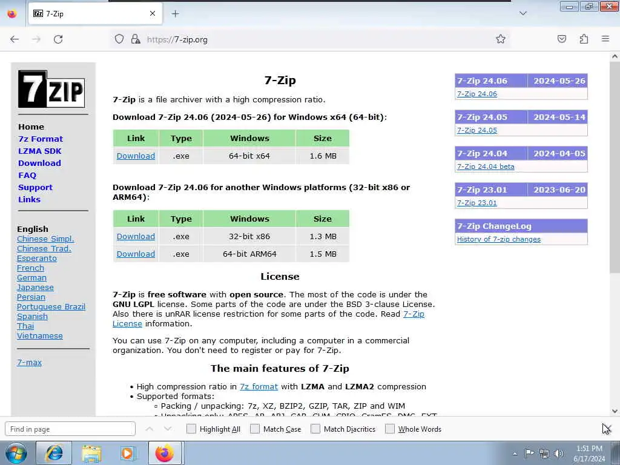Viewport: 620px width, 465px height.
Task: Open a new tab with plus button
Action: point(175,13)
